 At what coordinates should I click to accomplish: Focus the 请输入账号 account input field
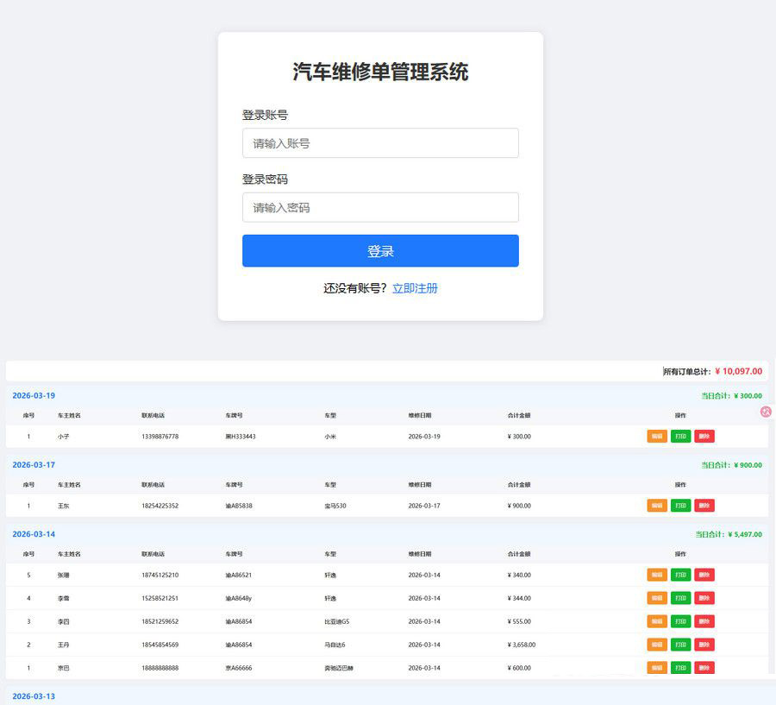[x=380, y=143]
